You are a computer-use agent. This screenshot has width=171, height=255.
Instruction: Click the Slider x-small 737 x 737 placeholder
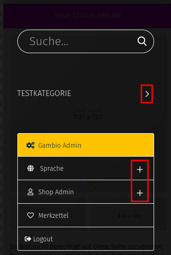(88, 114)
